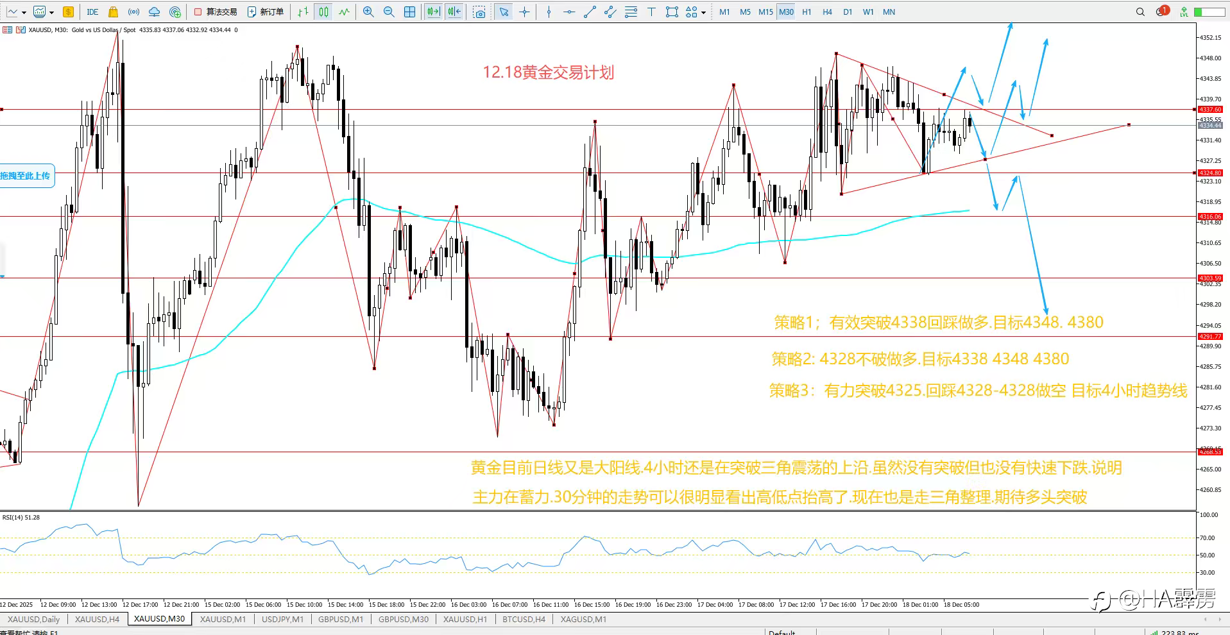Image resolution: width=1230 pixels, height=635 pixels.
Task: Open the Market shopping bag icon
Action: coord(113,12)
